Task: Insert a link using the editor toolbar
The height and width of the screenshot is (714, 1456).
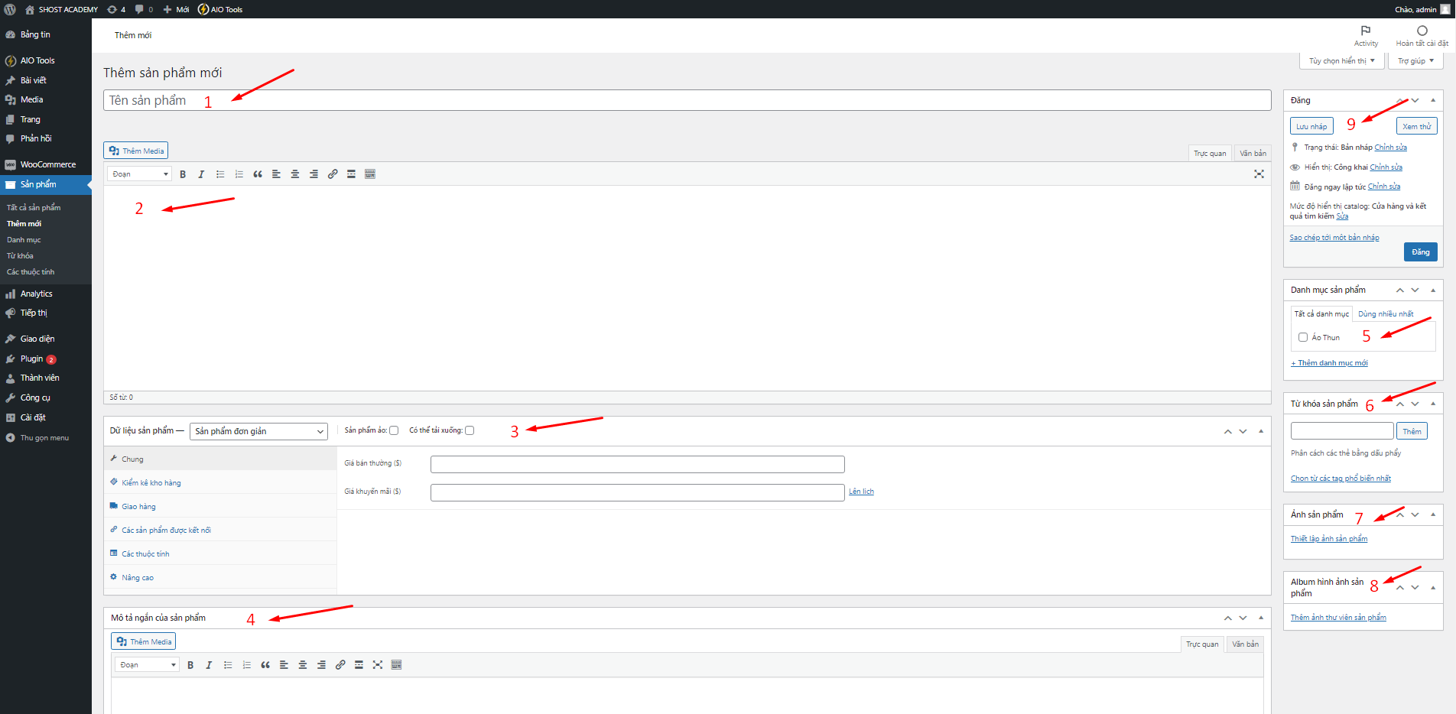Action: [332, 174]
